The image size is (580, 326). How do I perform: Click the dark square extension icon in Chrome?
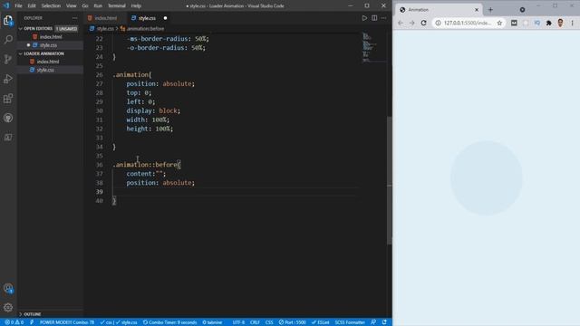[x=514, y=23]
